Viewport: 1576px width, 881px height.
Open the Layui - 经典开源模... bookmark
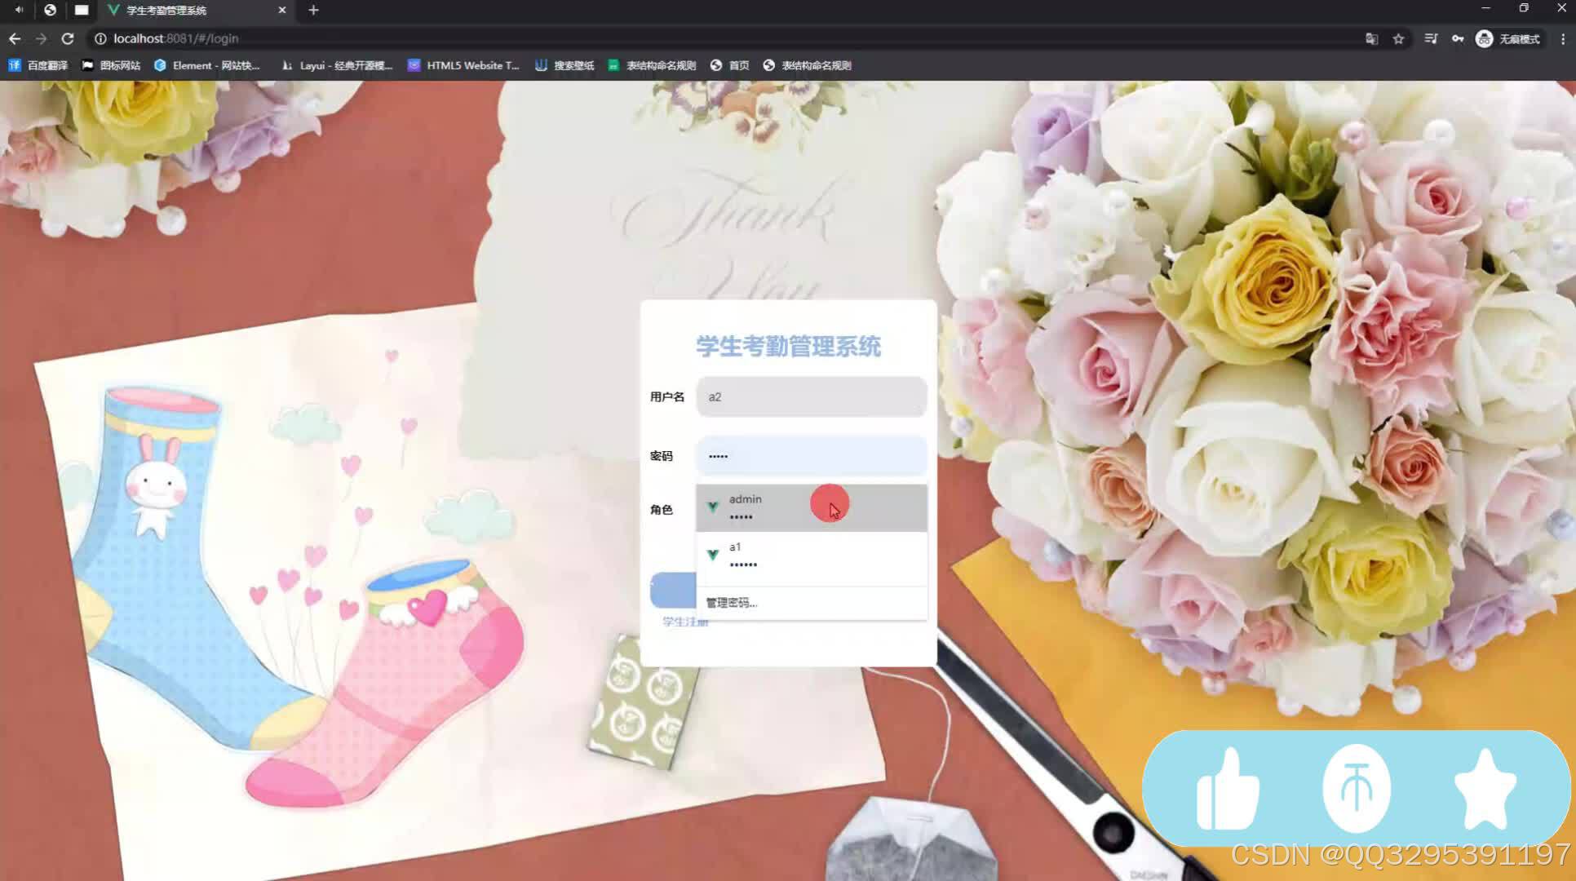pyautogui.click(x=337, y=65)
